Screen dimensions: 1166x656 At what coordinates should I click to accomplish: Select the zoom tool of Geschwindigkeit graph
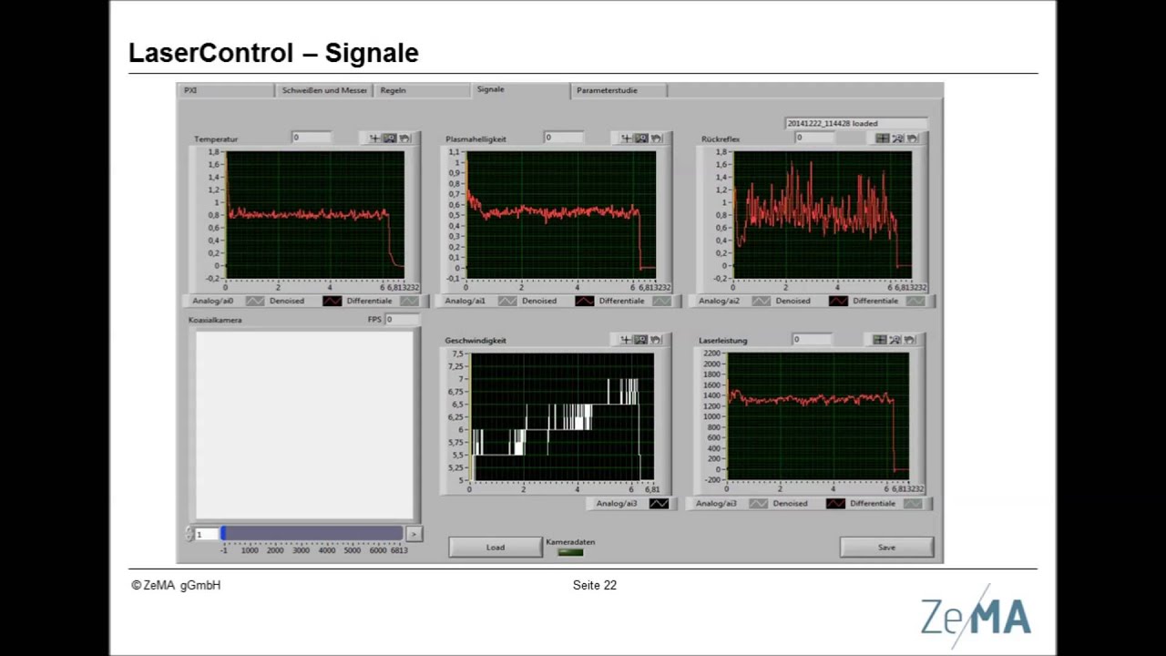click(641, 340)
